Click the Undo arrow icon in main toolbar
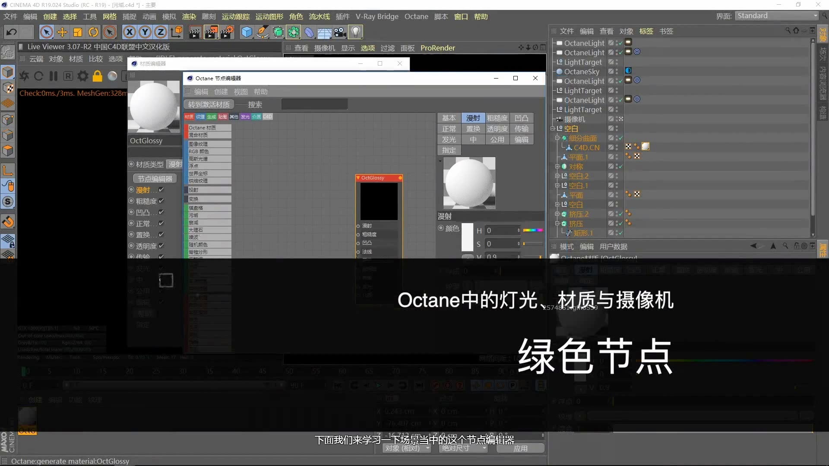The width and height of the screenshot is (829, 466). point(12,32)
